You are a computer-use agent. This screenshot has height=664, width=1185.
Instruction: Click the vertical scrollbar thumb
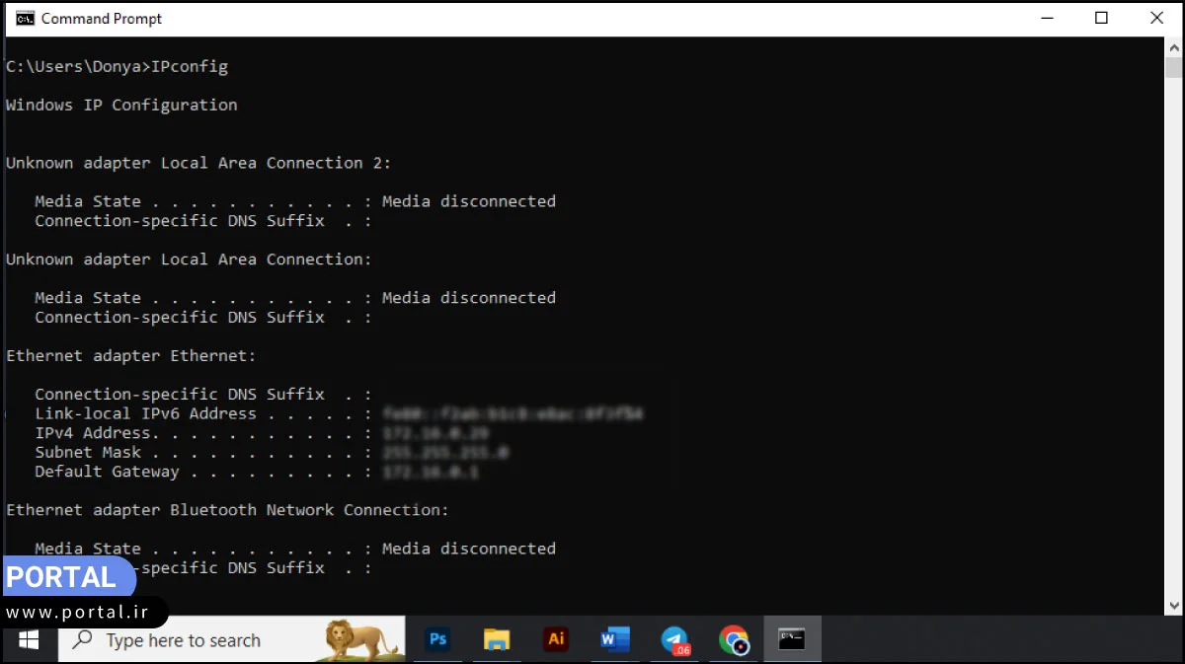click(x=1173, y=67)
